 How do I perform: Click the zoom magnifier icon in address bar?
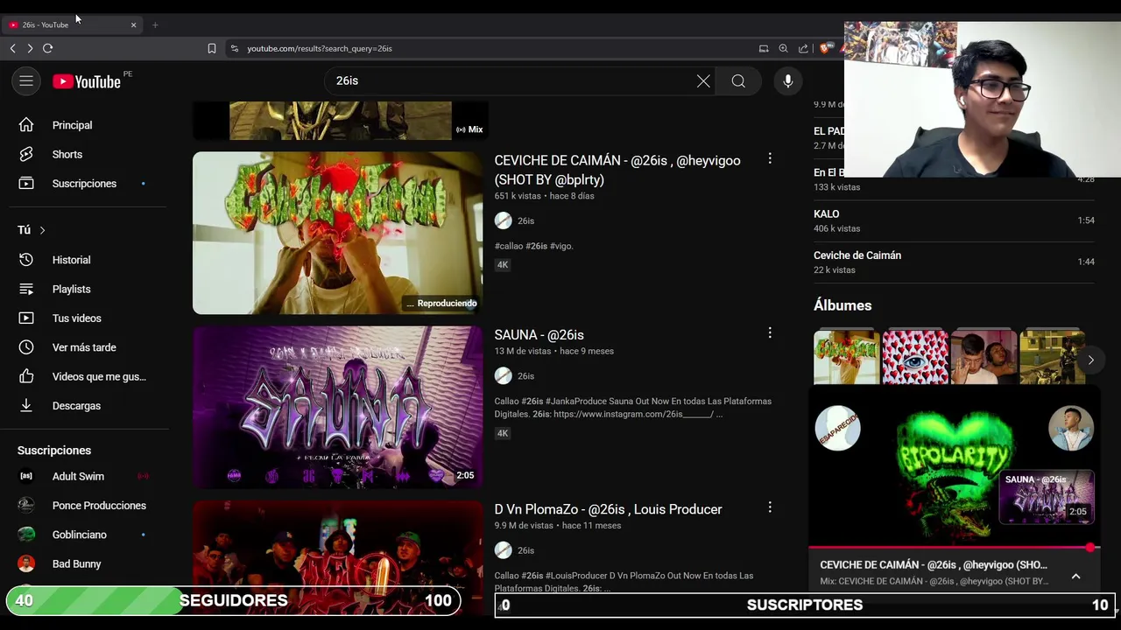(783, 48)
